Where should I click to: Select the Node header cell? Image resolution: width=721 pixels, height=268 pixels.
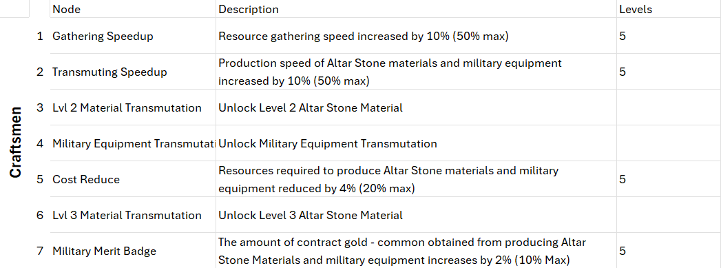coord(133,9)
